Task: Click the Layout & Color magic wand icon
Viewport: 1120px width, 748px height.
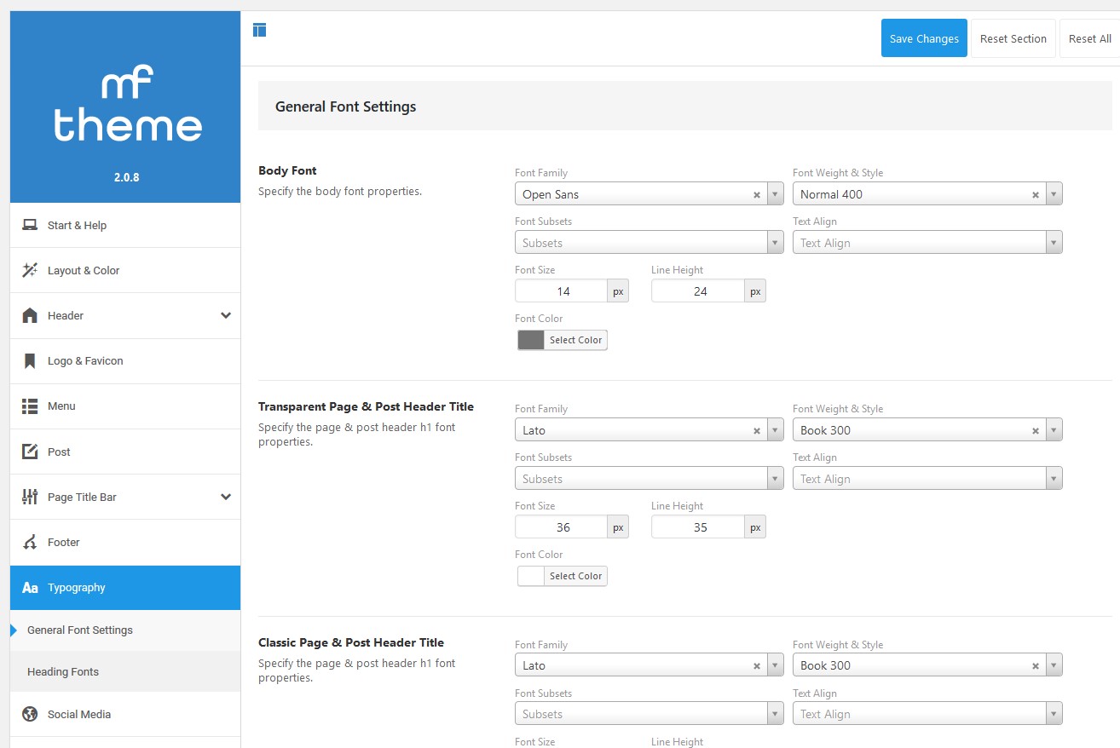Action: pyautogui.click(x=30, y=270)
